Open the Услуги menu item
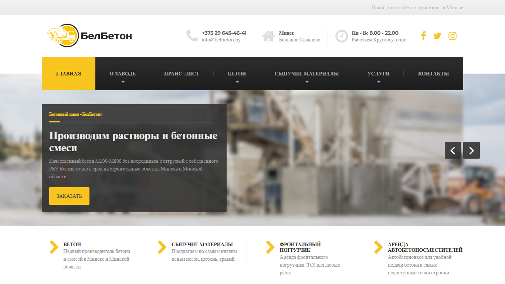The image size is (505, 284). [x=378, y=74]
